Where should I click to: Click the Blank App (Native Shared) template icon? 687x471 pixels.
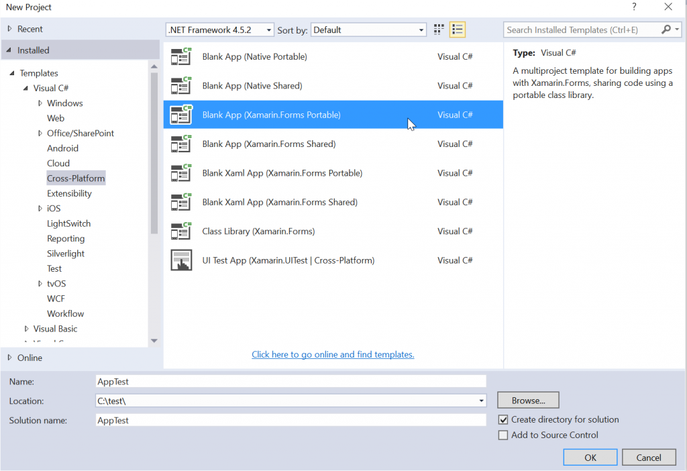[x=181, y=86]
